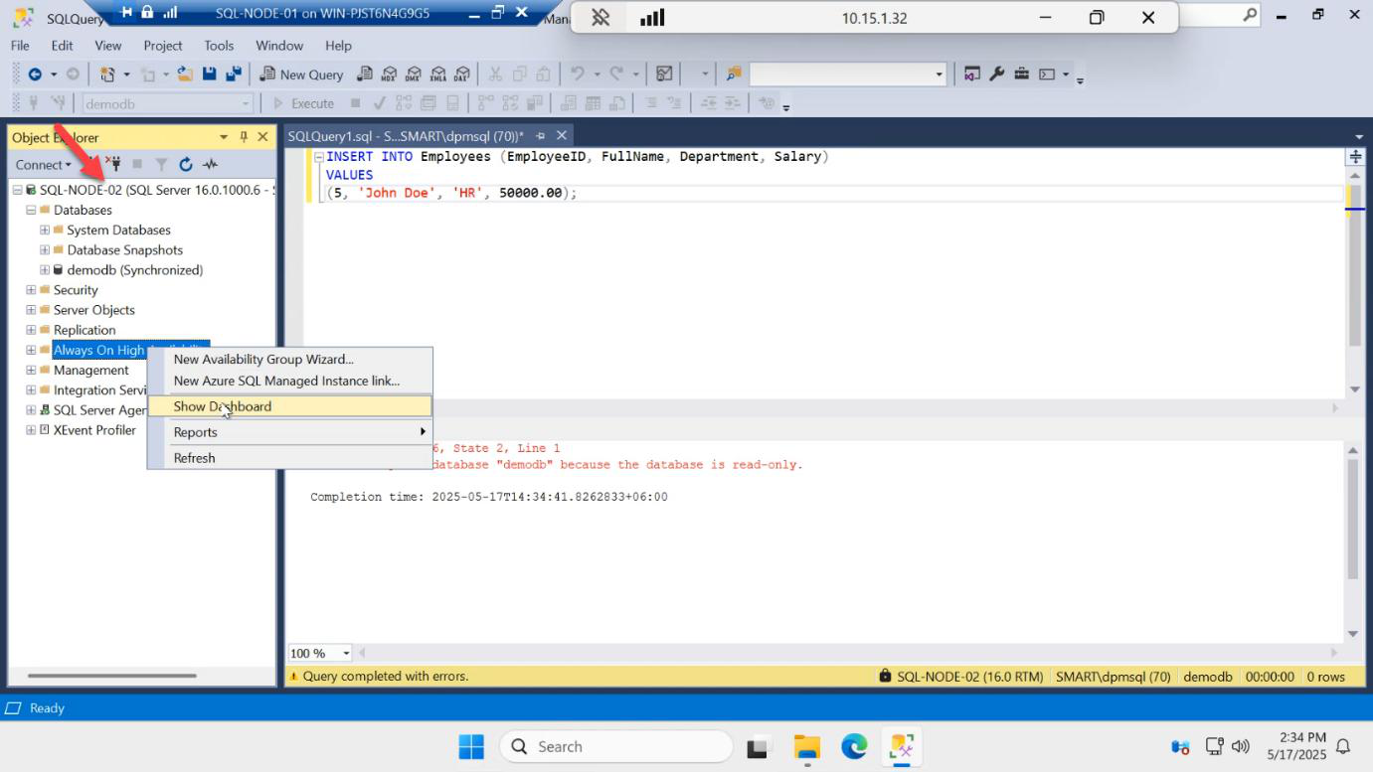Open the Project menu
1373x772 pixels.
(163, 46)
